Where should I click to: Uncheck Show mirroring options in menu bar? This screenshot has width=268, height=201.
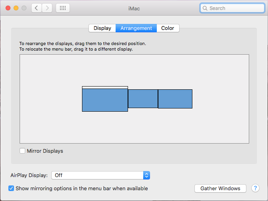(11, 188)
